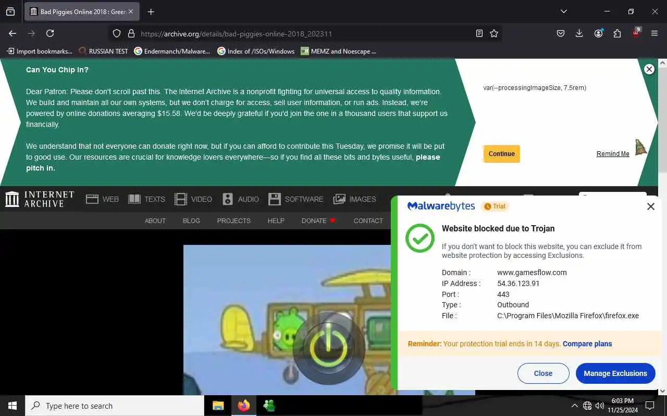Image resolution: width=667 pixels, height=416 pixels.
Task: Open the Downloads panel
Action: (579, 33)
